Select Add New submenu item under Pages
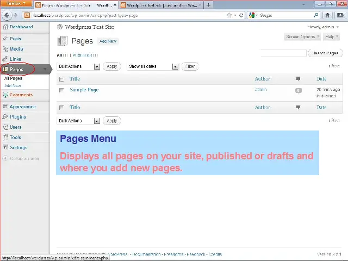 click(x=13, y=86)
